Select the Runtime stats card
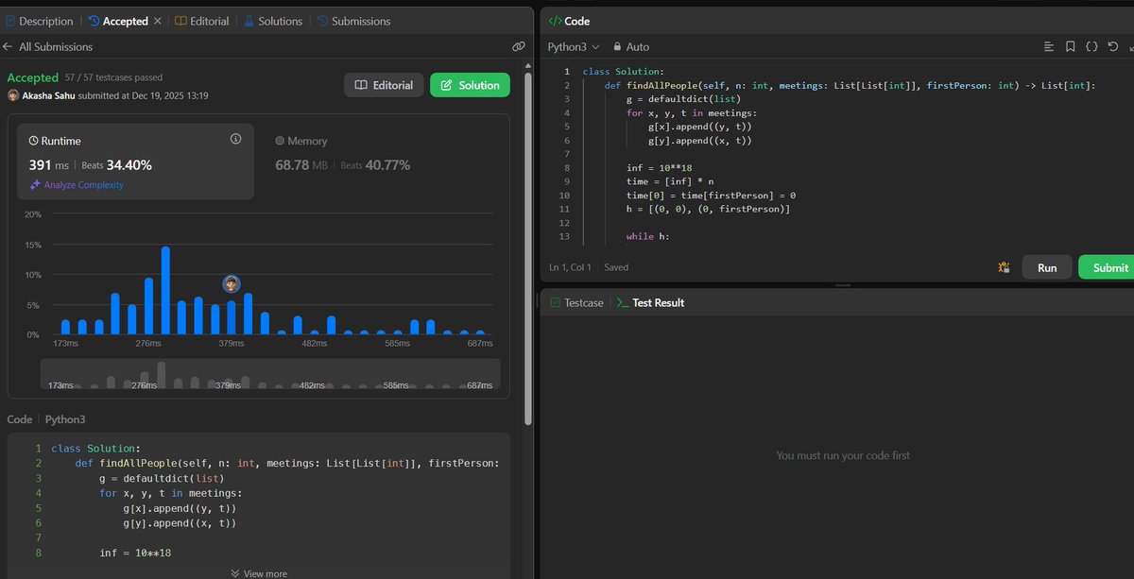This screenshot has height=579, width=1134. click(136, 162)
